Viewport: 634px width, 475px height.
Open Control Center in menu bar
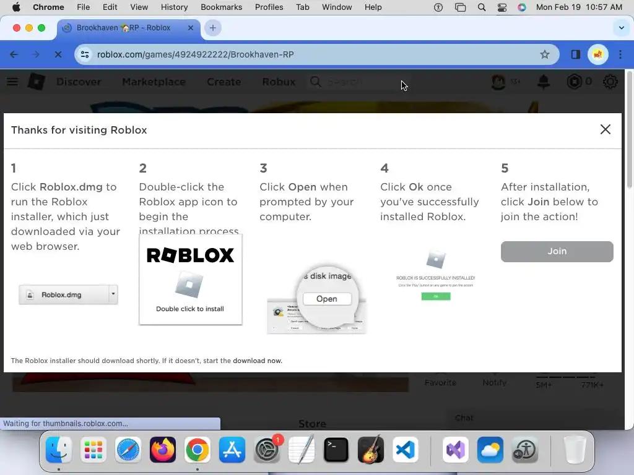tap(502, 7)
